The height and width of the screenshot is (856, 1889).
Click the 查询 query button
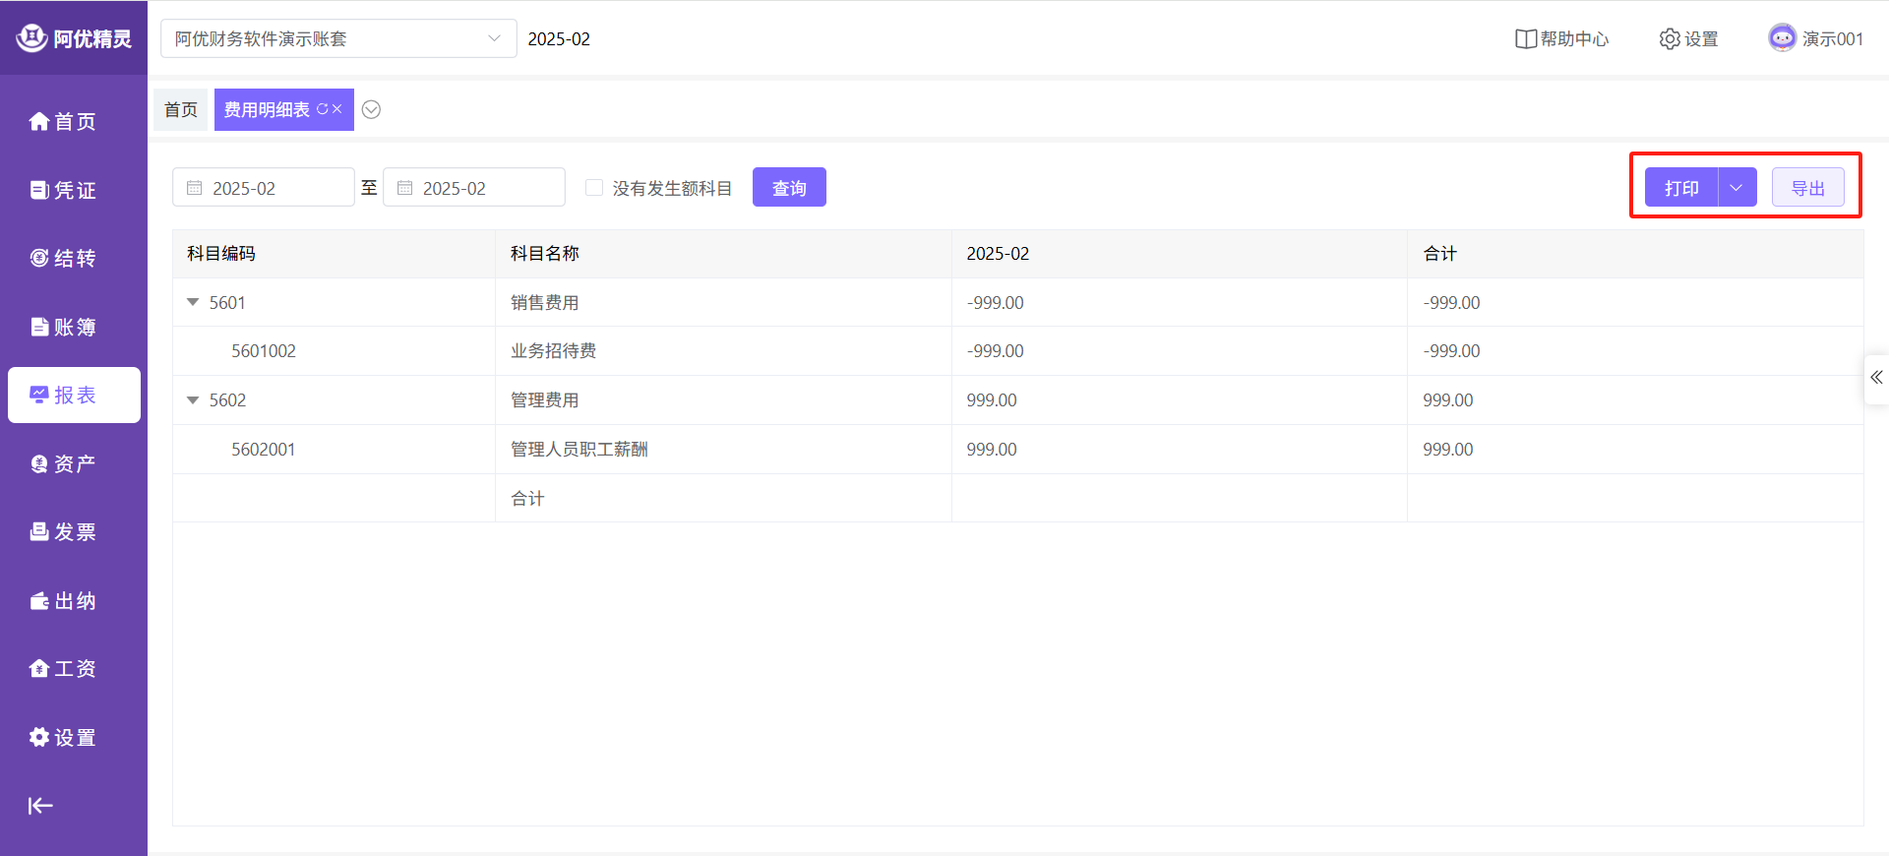pyautogui.click(x=789, y=187)
